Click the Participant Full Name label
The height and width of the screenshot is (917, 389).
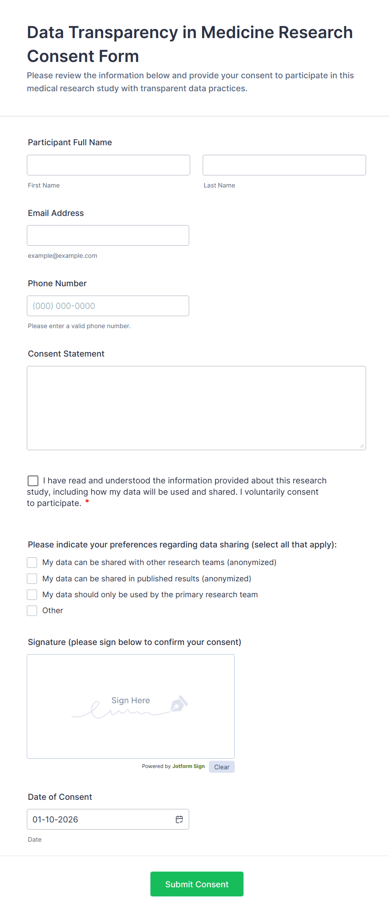coord(70,142)
